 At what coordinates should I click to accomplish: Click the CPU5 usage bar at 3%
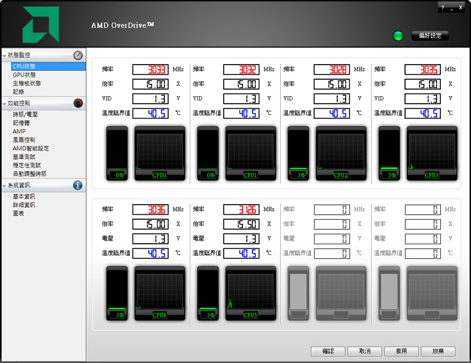(x=208, y=293)
